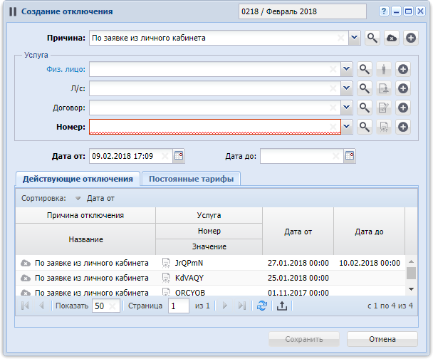This screenshot has height=359, width=433.
Task: Search for Физ. лицо with magnifier
Action: [364, 69]
